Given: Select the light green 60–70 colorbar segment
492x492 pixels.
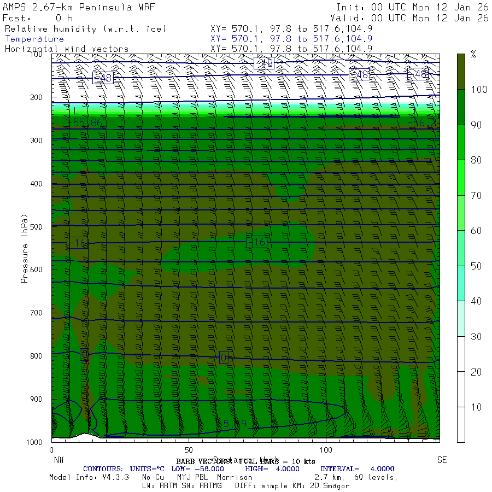Looking at the screenshot, I should pos(461,213).
